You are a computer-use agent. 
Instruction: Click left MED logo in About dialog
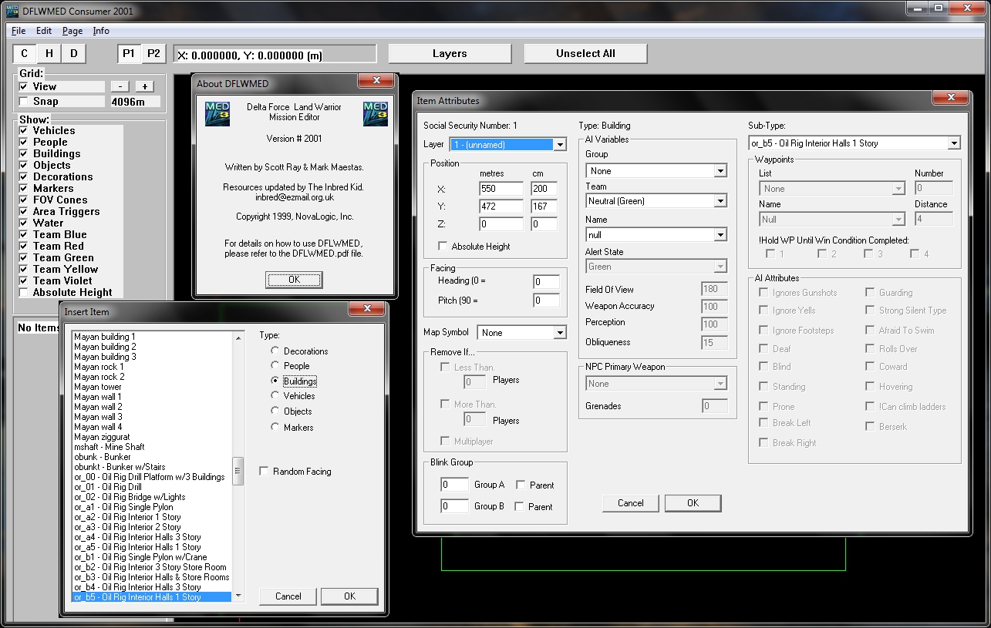[x=217, y=113]
